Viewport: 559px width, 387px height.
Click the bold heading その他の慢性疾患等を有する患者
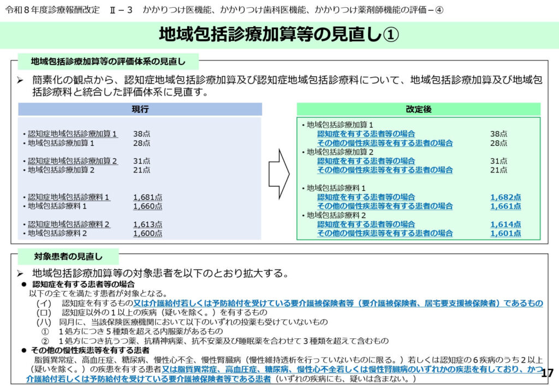90,350
